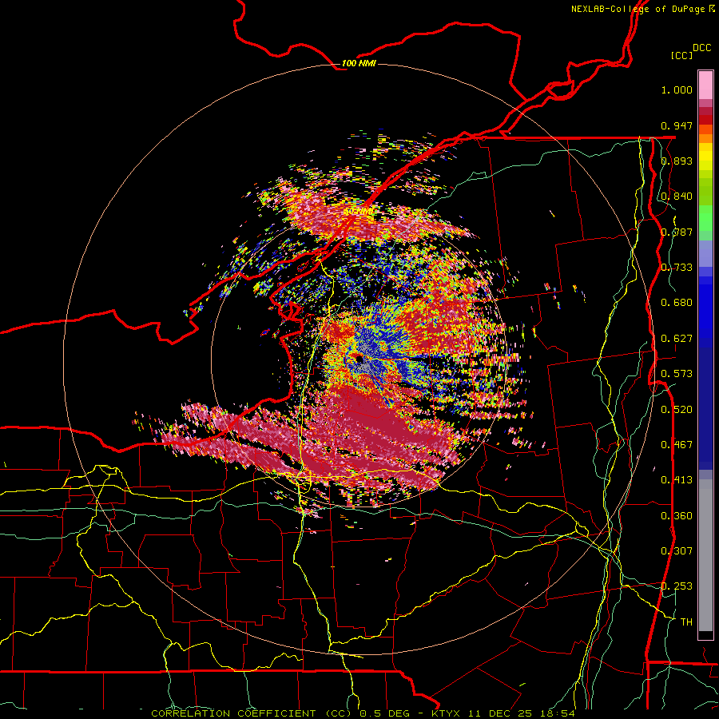The image size is (719, 719).
Task: Select the 0.733 scale value
Action: click(677, 268)
